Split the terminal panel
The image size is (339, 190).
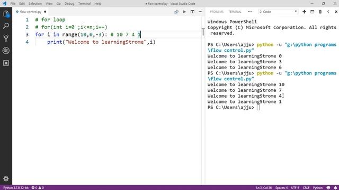point(312,12)
